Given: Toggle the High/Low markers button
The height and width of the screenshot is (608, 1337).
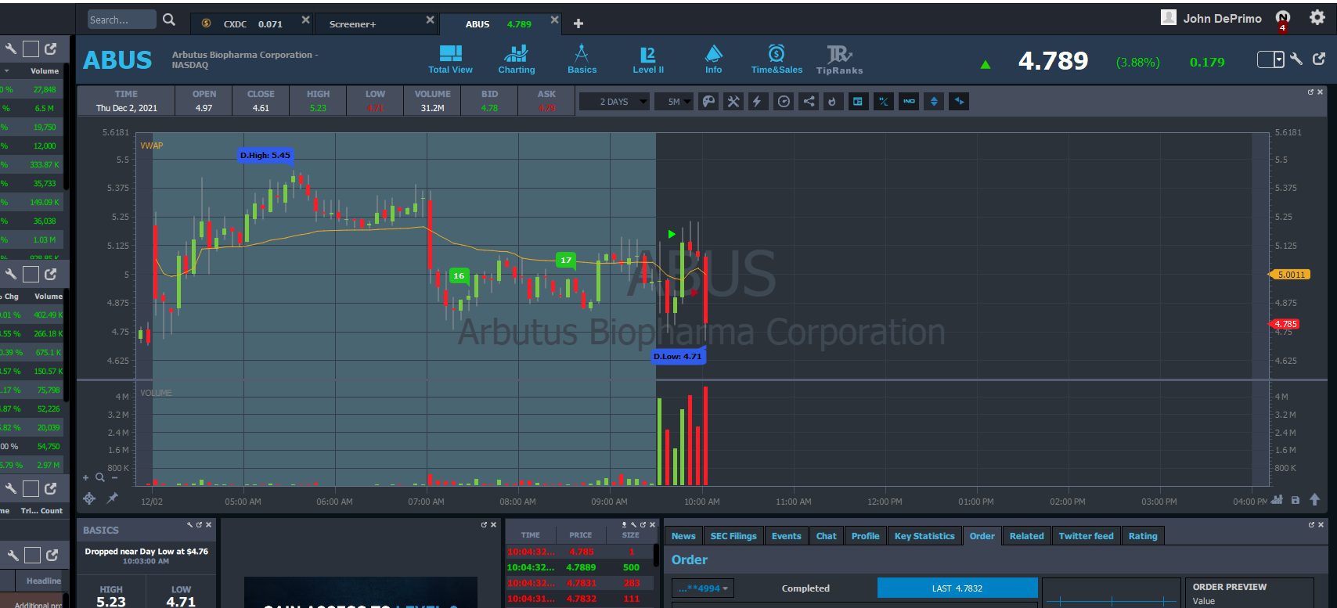Looking at the screenshot, I should [x=884, y=102].
